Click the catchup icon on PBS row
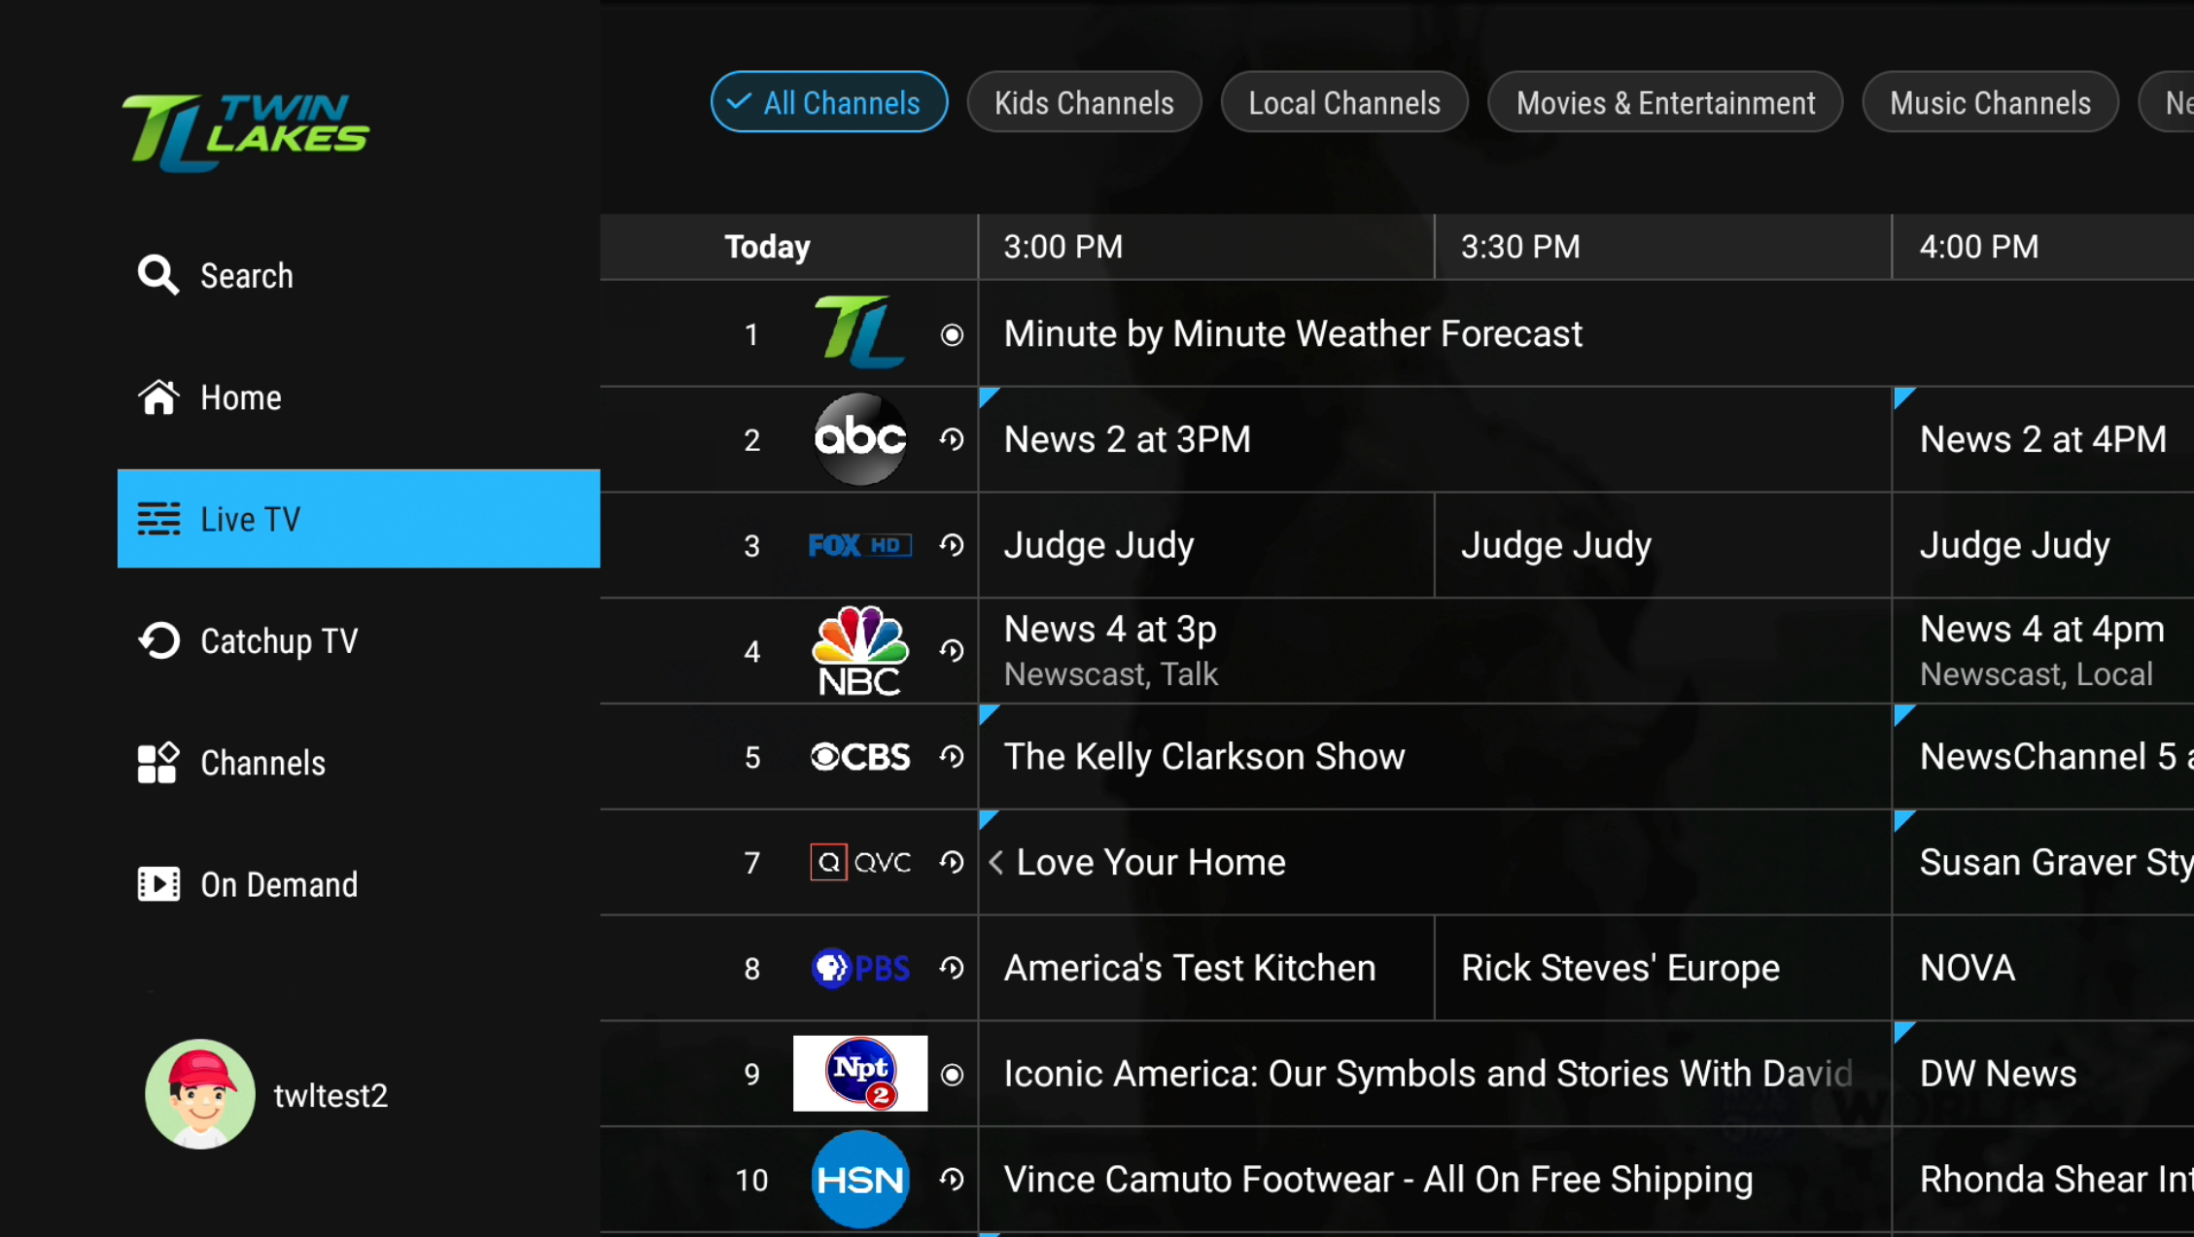Screen dimensions: 2194x1237 click(952, 968)
